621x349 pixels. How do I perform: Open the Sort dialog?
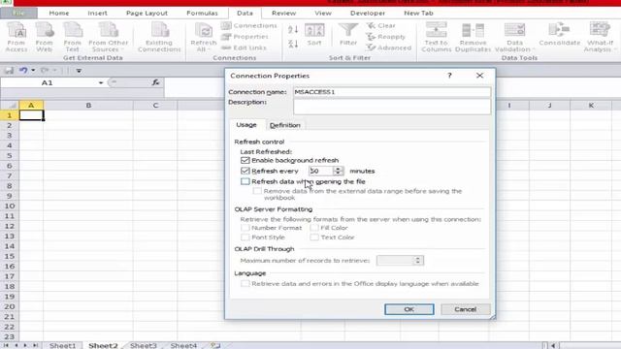point(314,35)
